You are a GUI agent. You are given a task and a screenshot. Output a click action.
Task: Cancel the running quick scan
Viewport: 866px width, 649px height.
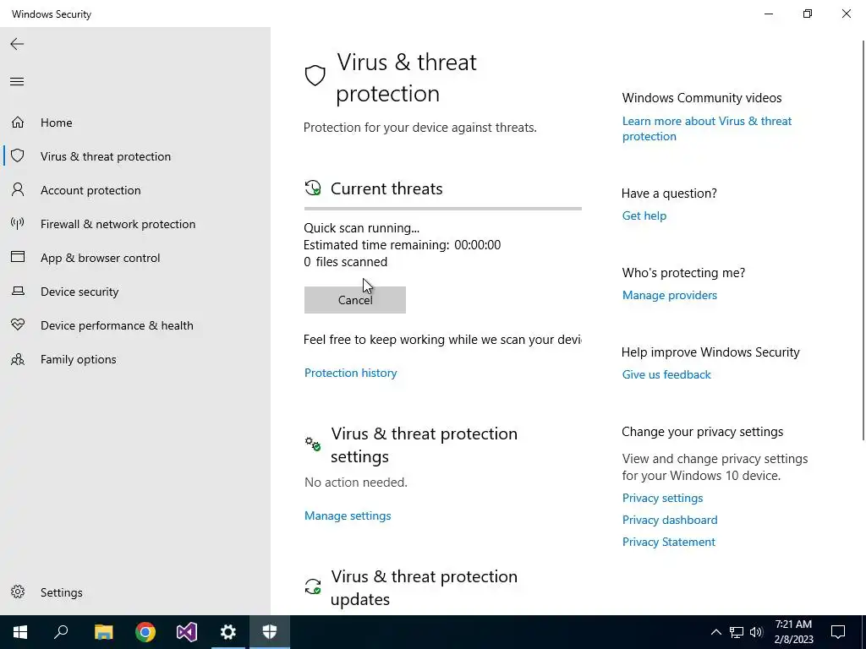[x=355, y=300]
